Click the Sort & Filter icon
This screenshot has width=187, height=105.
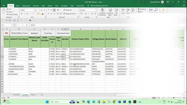point(151,10)
